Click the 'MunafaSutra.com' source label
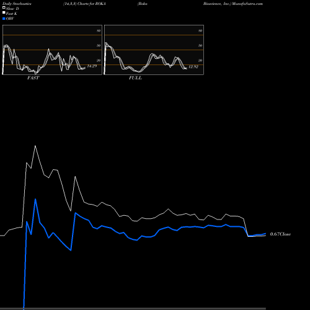Screen dimensions: 310x310 click(247, 4)
